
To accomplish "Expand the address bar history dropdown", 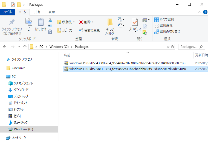I will [x=168, y=47].
